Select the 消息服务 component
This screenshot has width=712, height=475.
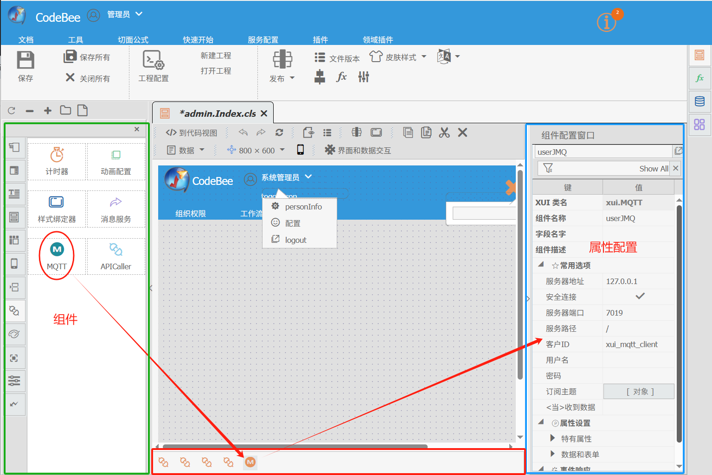(x=116, y=209)
